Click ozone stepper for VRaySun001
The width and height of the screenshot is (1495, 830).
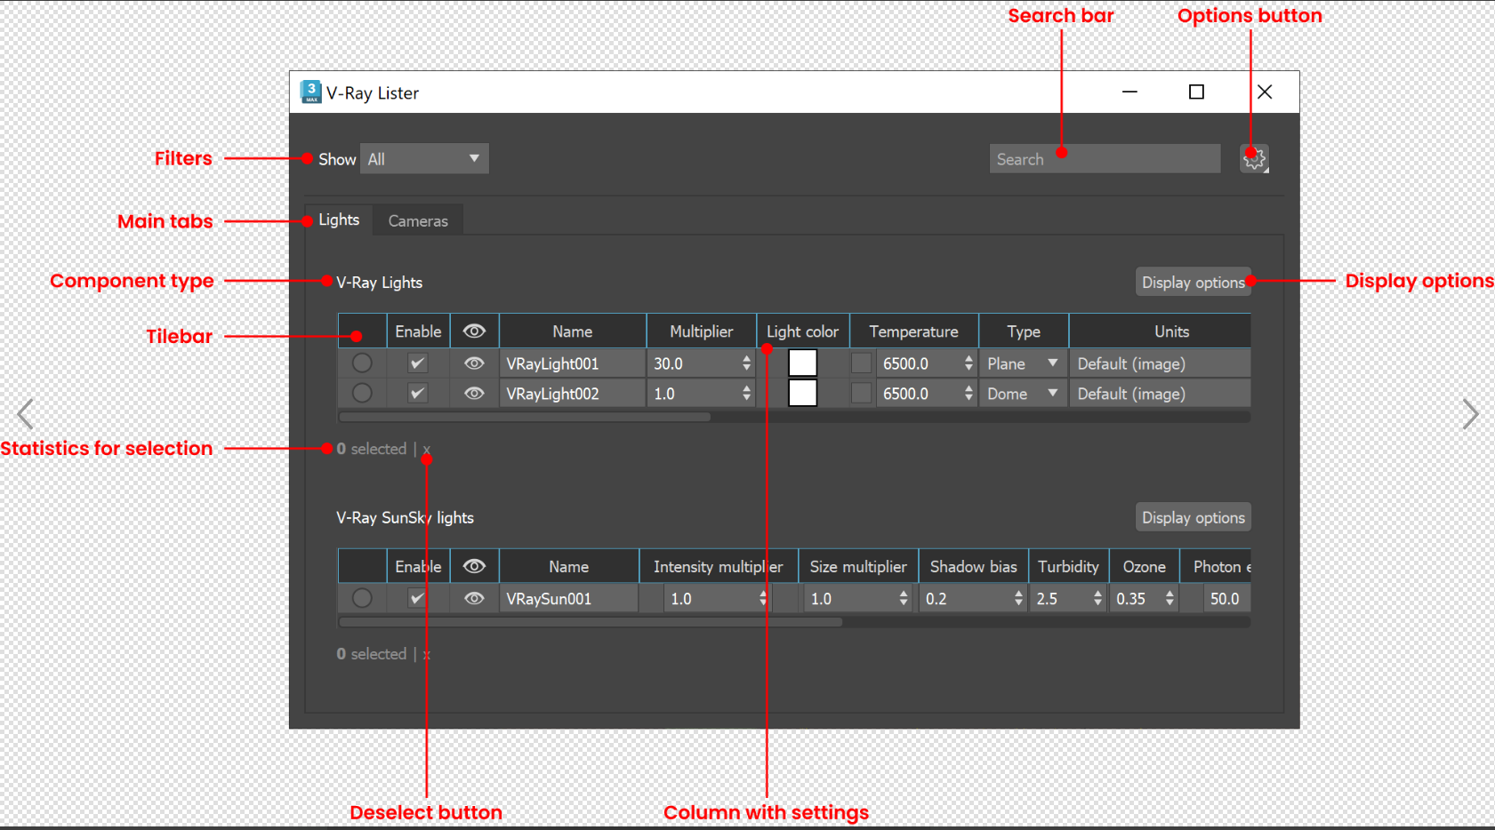(1169, 598)
